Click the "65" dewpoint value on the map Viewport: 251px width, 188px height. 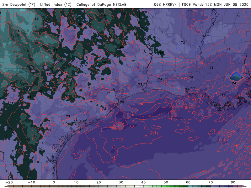click(36, 19)
